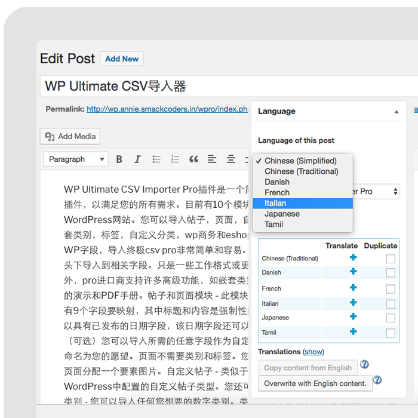Click the plus to translate French
The height and width of the screenshot is (418, 418).
click(354, 287)
